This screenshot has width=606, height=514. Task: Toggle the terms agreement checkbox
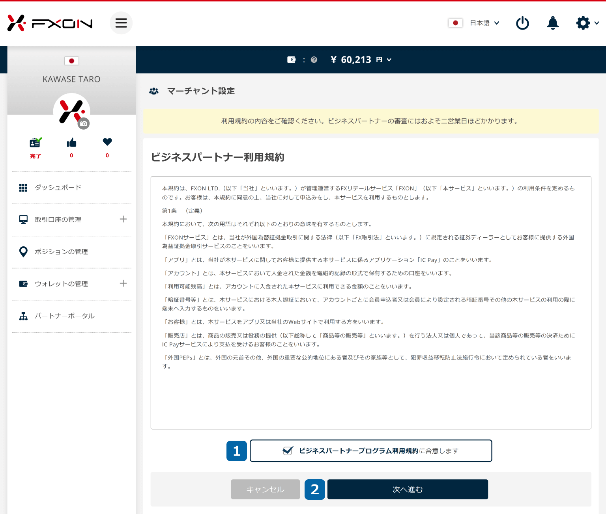point(288,451)
